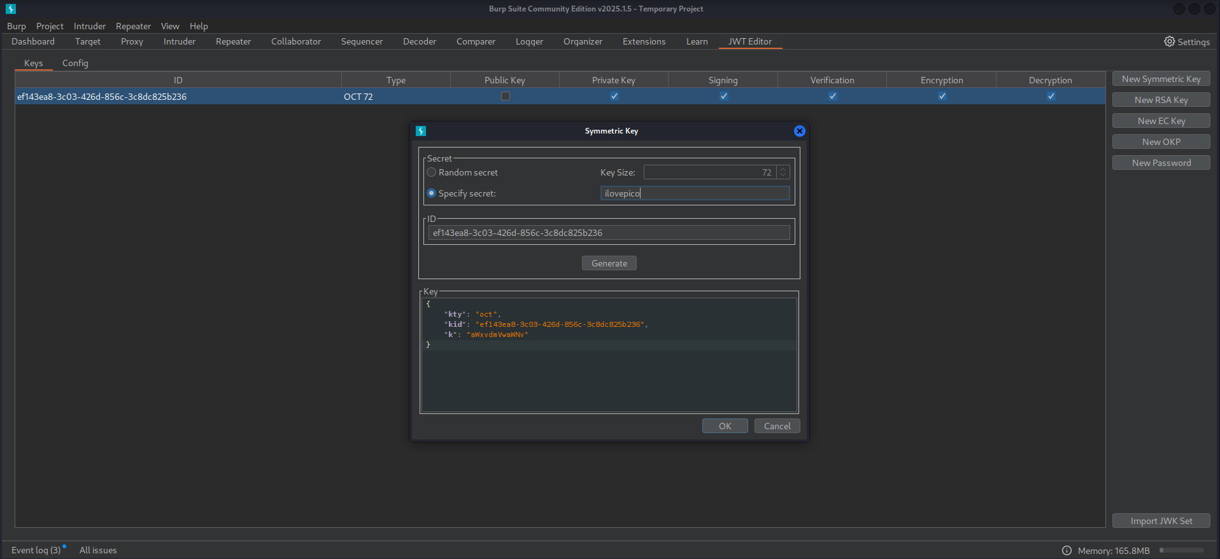Click the Generate button
1220x559 pixels.
609,263
